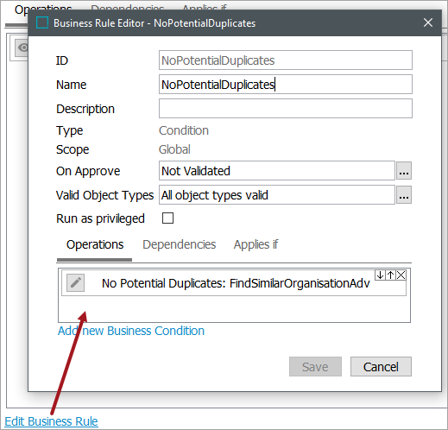Select the Operations tab in the editor
Screen dimensions: 448x430
pyautogui.click(x=95, y=244)
